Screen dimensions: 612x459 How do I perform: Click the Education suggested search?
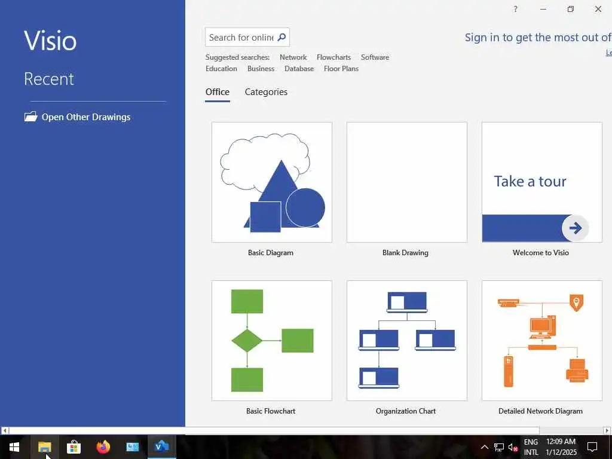(221, 69)
